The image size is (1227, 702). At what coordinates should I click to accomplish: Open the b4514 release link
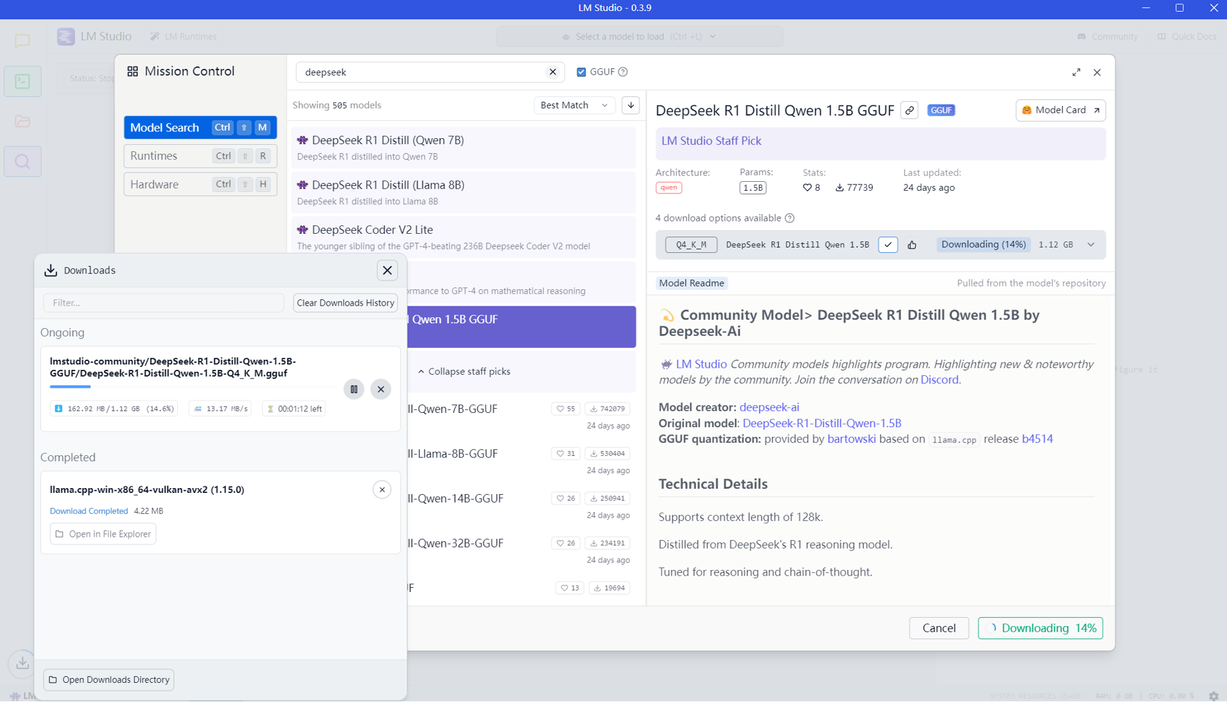click(1038, 439)
